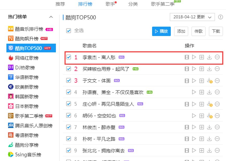Add 于文文 - 体面 to playlist
Viewport: 226px width, 161px height.
(202, 81)
